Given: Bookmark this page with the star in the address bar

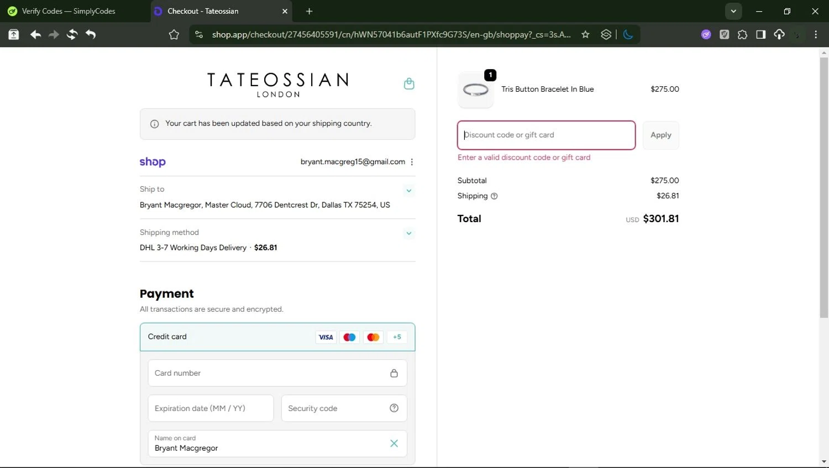Looking at the screenshot, I should (585, 35).
